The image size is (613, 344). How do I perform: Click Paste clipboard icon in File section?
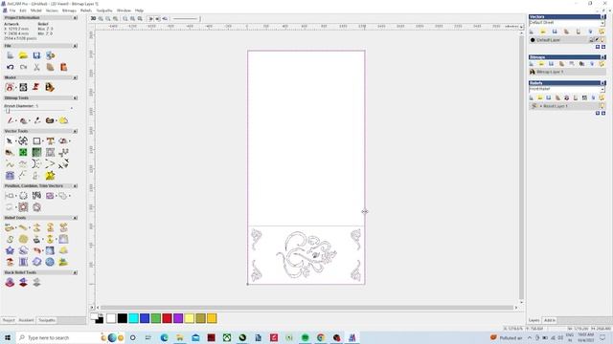pyautogui.click(x=63, y=67)
